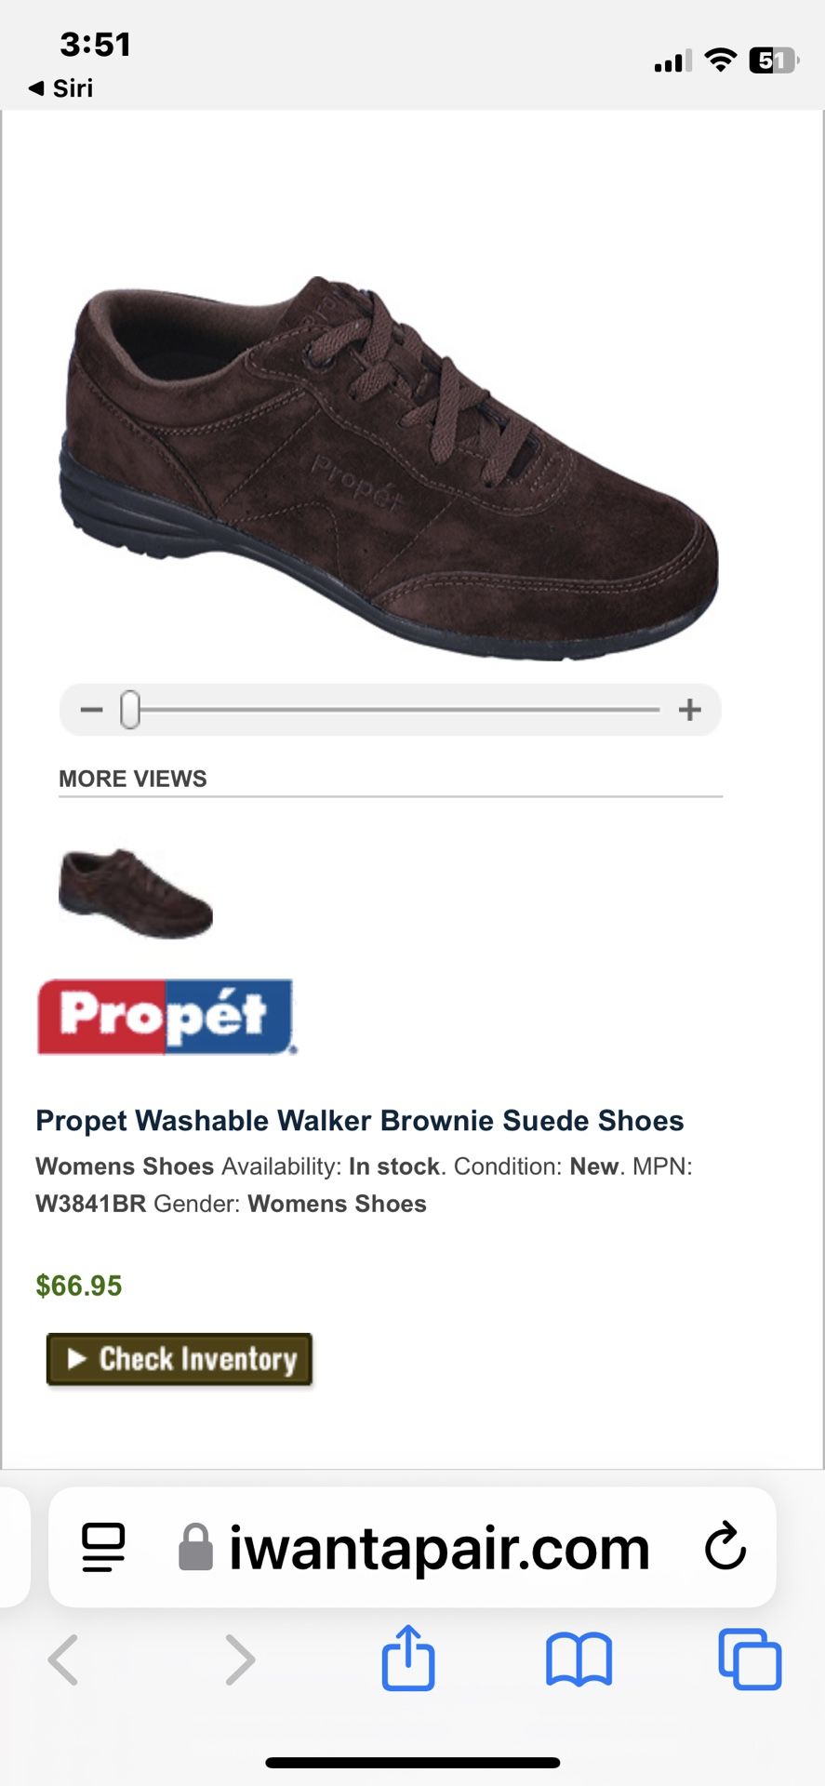The width and height of the screenshot is (825, 1786).
Task: Open the Propet Washable Walker Brownie title link
Action: [x=360, y=1120]
